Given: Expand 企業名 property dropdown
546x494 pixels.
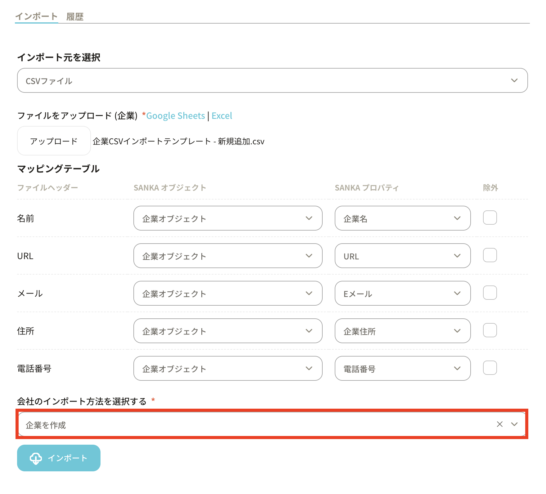Looking at the screenshot, I should click(x=402, y=218).
